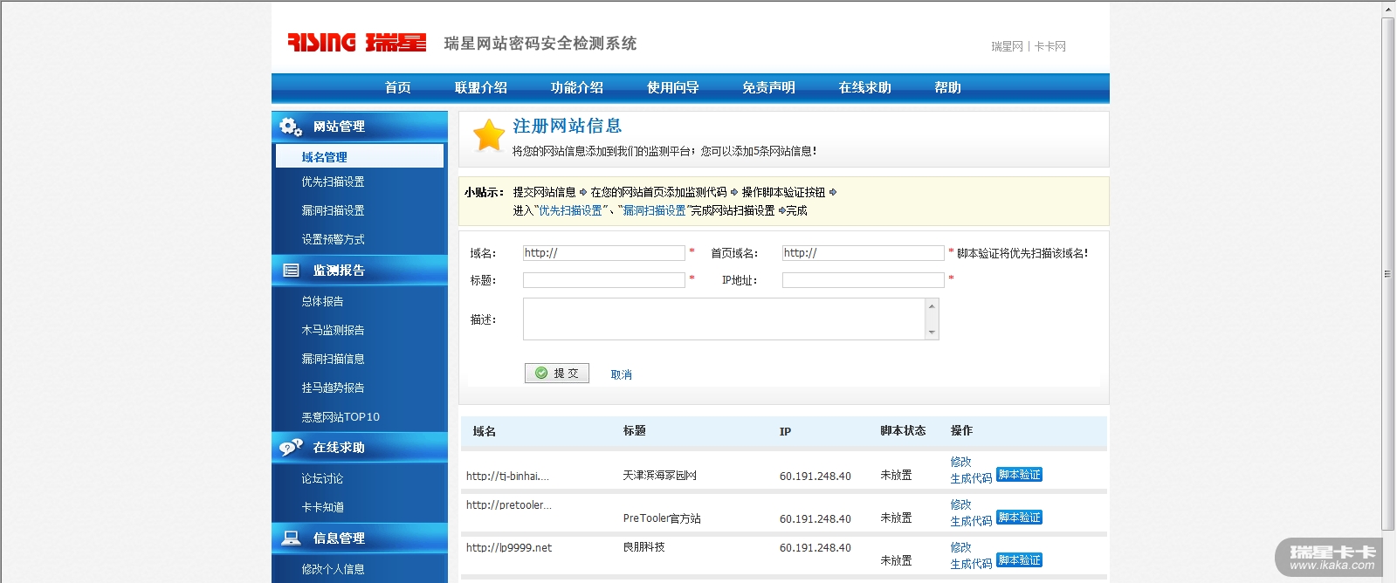
Task: Focus the 域名 input field
Action: pos(603,253)
